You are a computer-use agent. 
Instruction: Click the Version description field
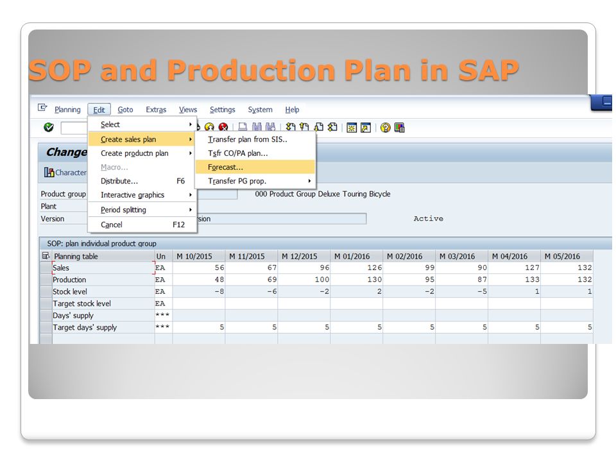281,219
